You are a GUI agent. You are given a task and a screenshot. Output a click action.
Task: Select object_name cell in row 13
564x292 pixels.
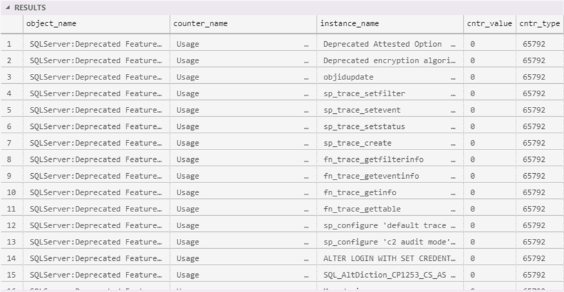97,242
